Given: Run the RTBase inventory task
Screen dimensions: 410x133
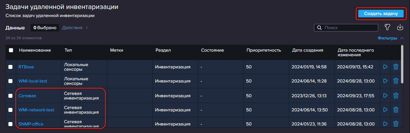Looking at the screenshot, I should (385, 67).
